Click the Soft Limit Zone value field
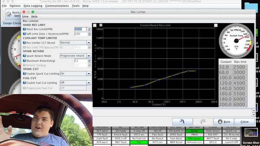The image size is (260, 146). click(81, 34)
